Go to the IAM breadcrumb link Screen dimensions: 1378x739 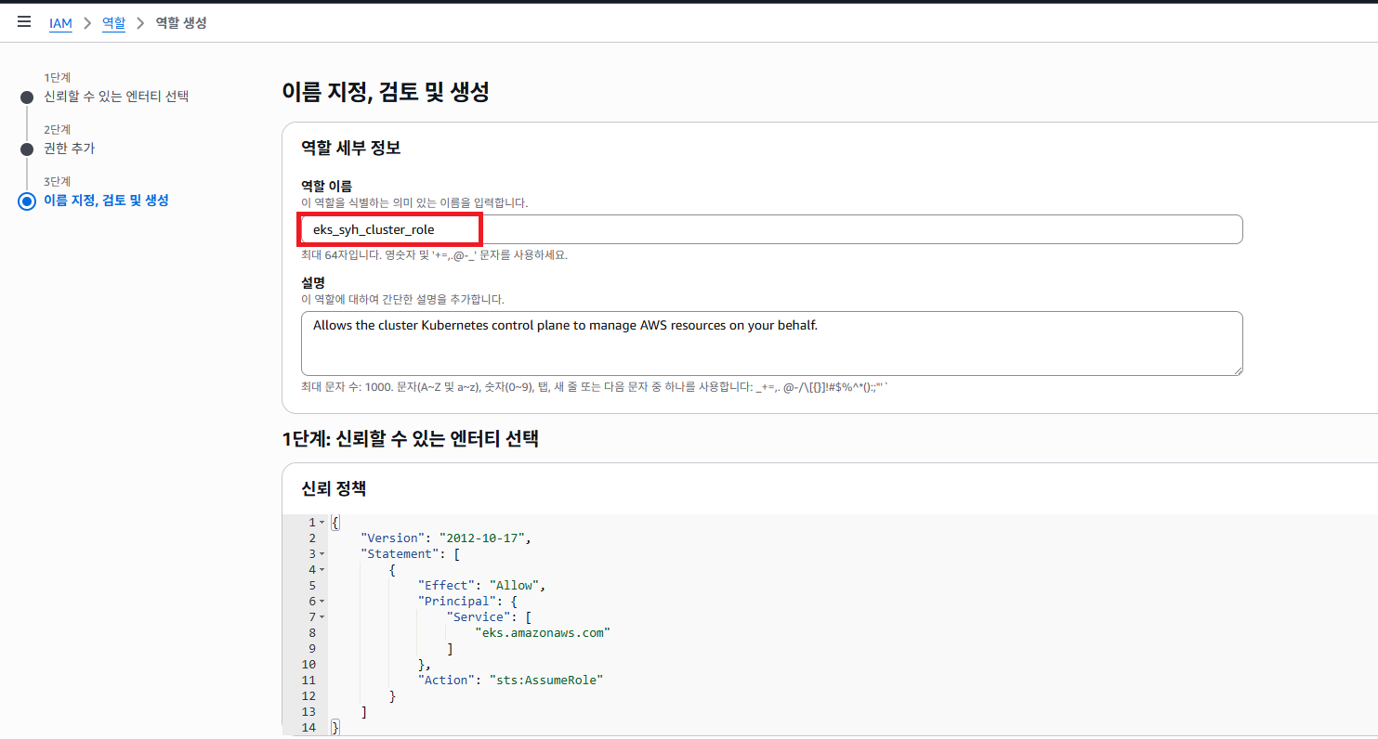pyautogui.click(x=60, y=23)
